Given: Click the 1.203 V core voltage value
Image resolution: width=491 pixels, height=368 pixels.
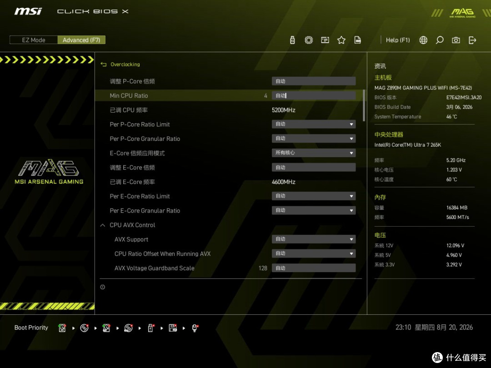Looking at the screenshot, I should (454, 170).
